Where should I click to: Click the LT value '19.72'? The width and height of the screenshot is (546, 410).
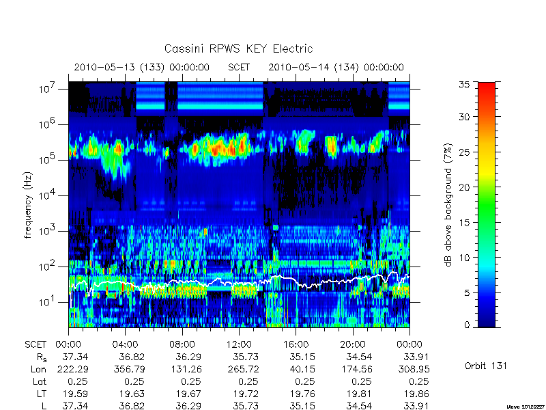tap(246, 394)
